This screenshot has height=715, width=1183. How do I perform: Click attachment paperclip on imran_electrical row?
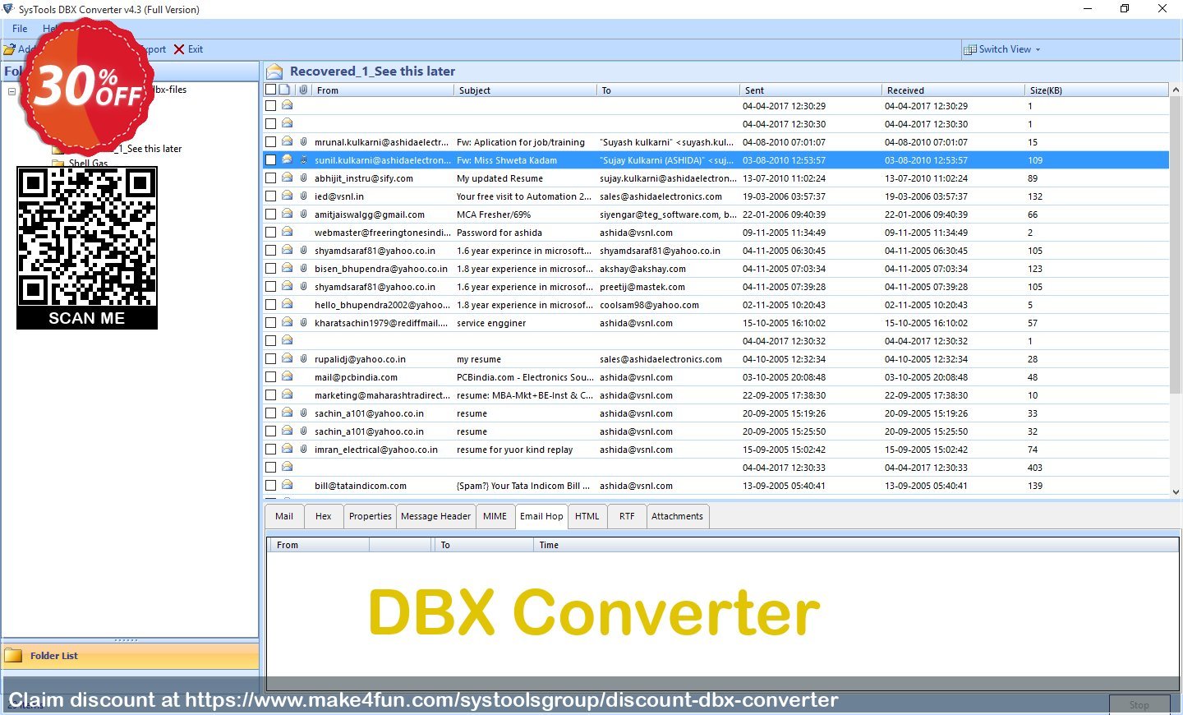pos(303,449)
